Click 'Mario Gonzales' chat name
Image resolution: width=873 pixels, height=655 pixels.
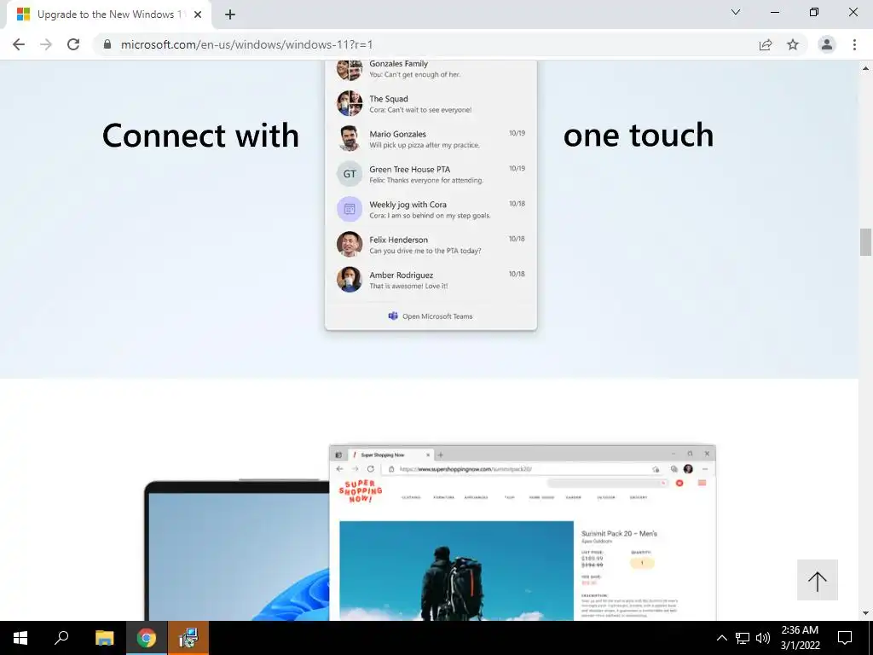pos(397,134)
